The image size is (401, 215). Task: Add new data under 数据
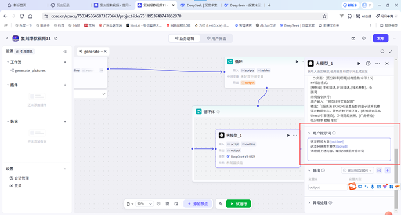[65, 122]
